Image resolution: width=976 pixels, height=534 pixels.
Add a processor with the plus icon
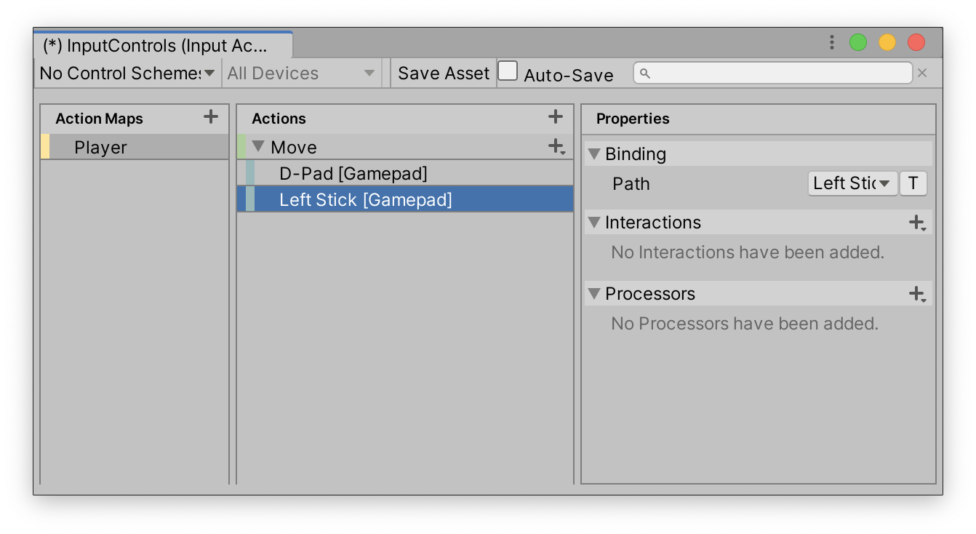pyautogui.click(x=917, y=294)
